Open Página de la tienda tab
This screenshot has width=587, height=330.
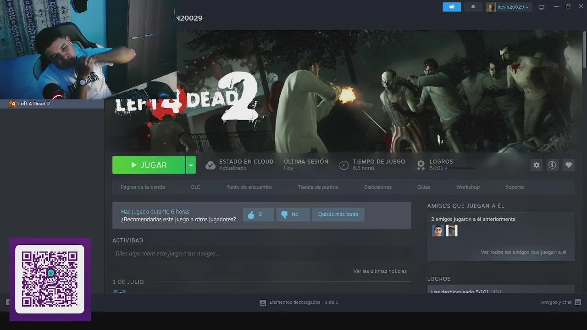click(143, 187)
